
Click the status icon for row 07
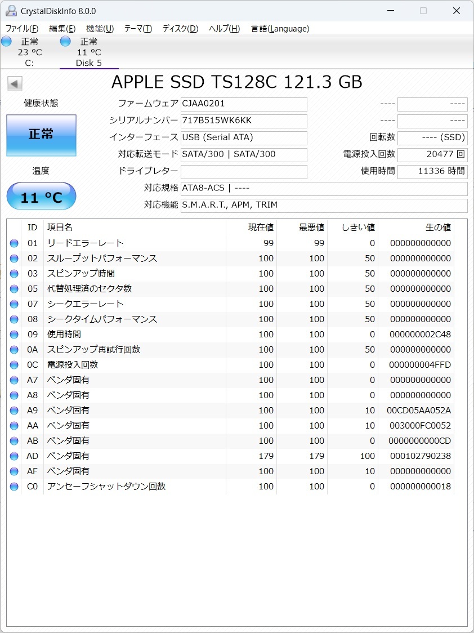tap(14, 304)
